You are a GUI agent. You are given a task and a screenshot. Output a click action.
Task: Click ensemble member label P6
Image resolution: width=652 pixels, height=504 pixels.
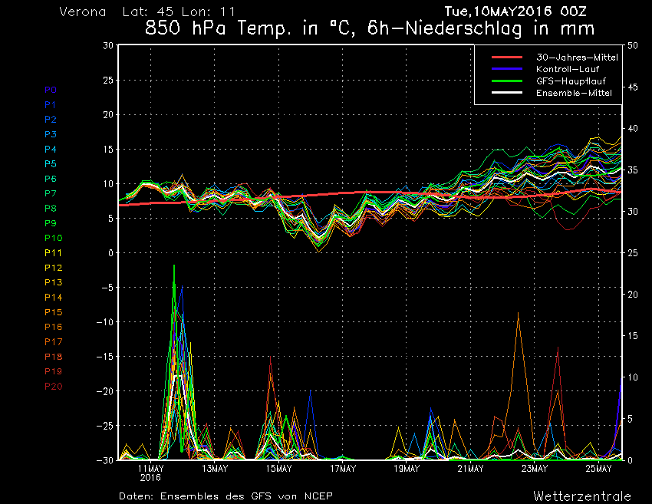pyautogui.click(x=51, y=179)
